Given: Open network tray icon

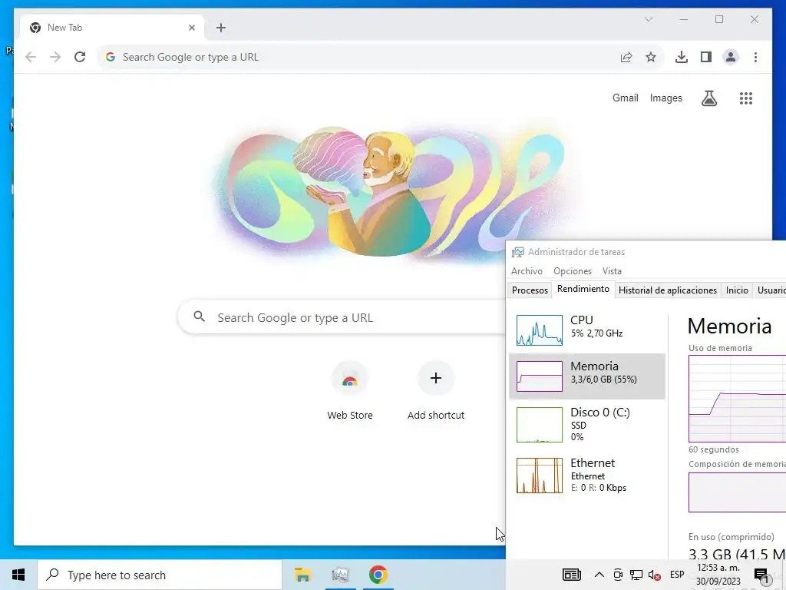Looking at the screenshot, I should click(x=636, y=575).
